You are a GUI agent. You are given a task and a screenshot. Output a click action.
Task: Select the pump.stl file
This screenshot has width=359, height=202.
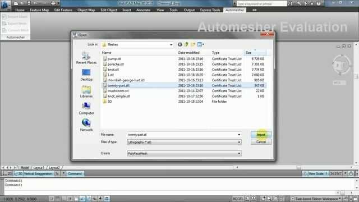183,59
